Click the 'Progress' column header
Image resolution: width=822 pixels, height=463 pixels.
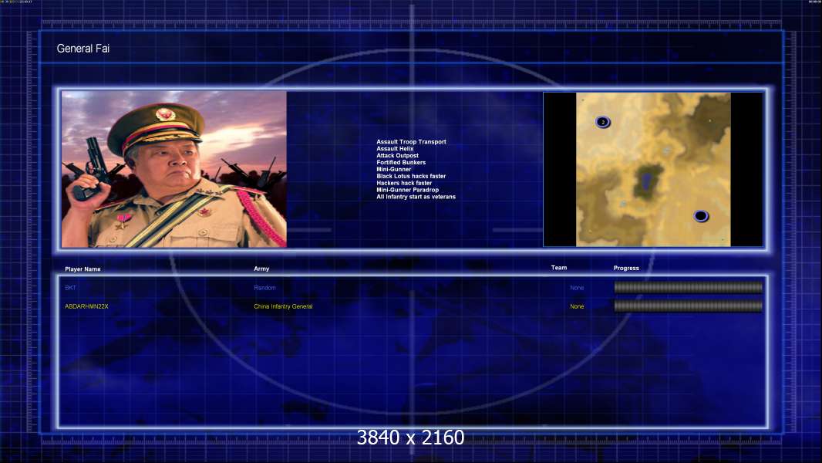click(626, 268)
